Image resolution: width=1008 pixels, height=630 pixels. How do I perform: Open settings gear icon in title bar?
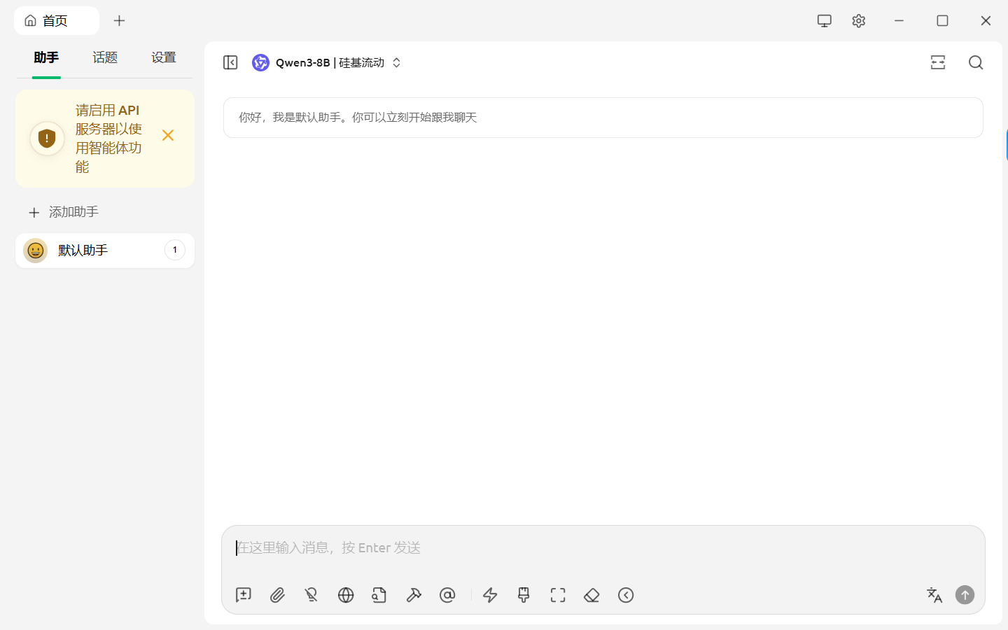point(859,21)
